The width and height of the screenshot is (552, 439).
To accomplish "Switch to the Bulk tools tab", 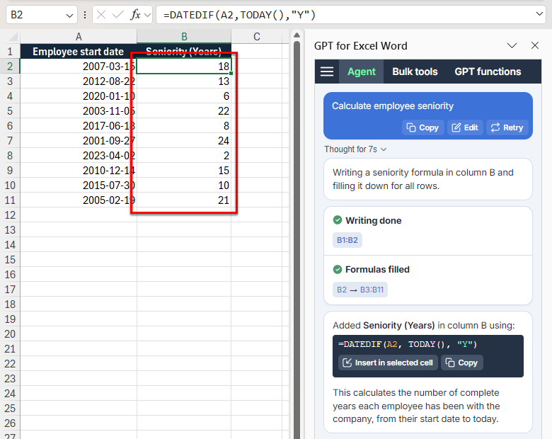I will 415,72.
